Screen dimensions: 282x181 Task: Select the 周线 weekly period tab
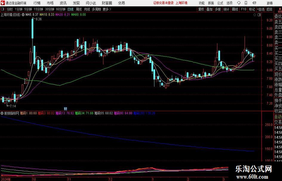point(78,9)
